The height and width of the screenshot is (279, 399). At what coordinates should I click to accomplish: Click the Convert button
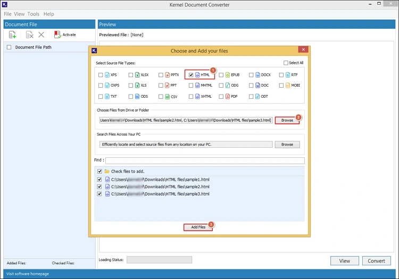(x=376, y=261)
